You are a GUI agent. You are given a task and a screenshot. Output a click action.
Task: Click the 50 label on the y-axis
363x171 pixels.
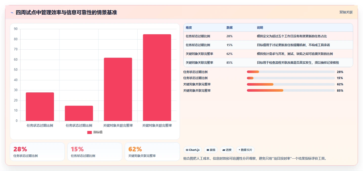point(16,70)
